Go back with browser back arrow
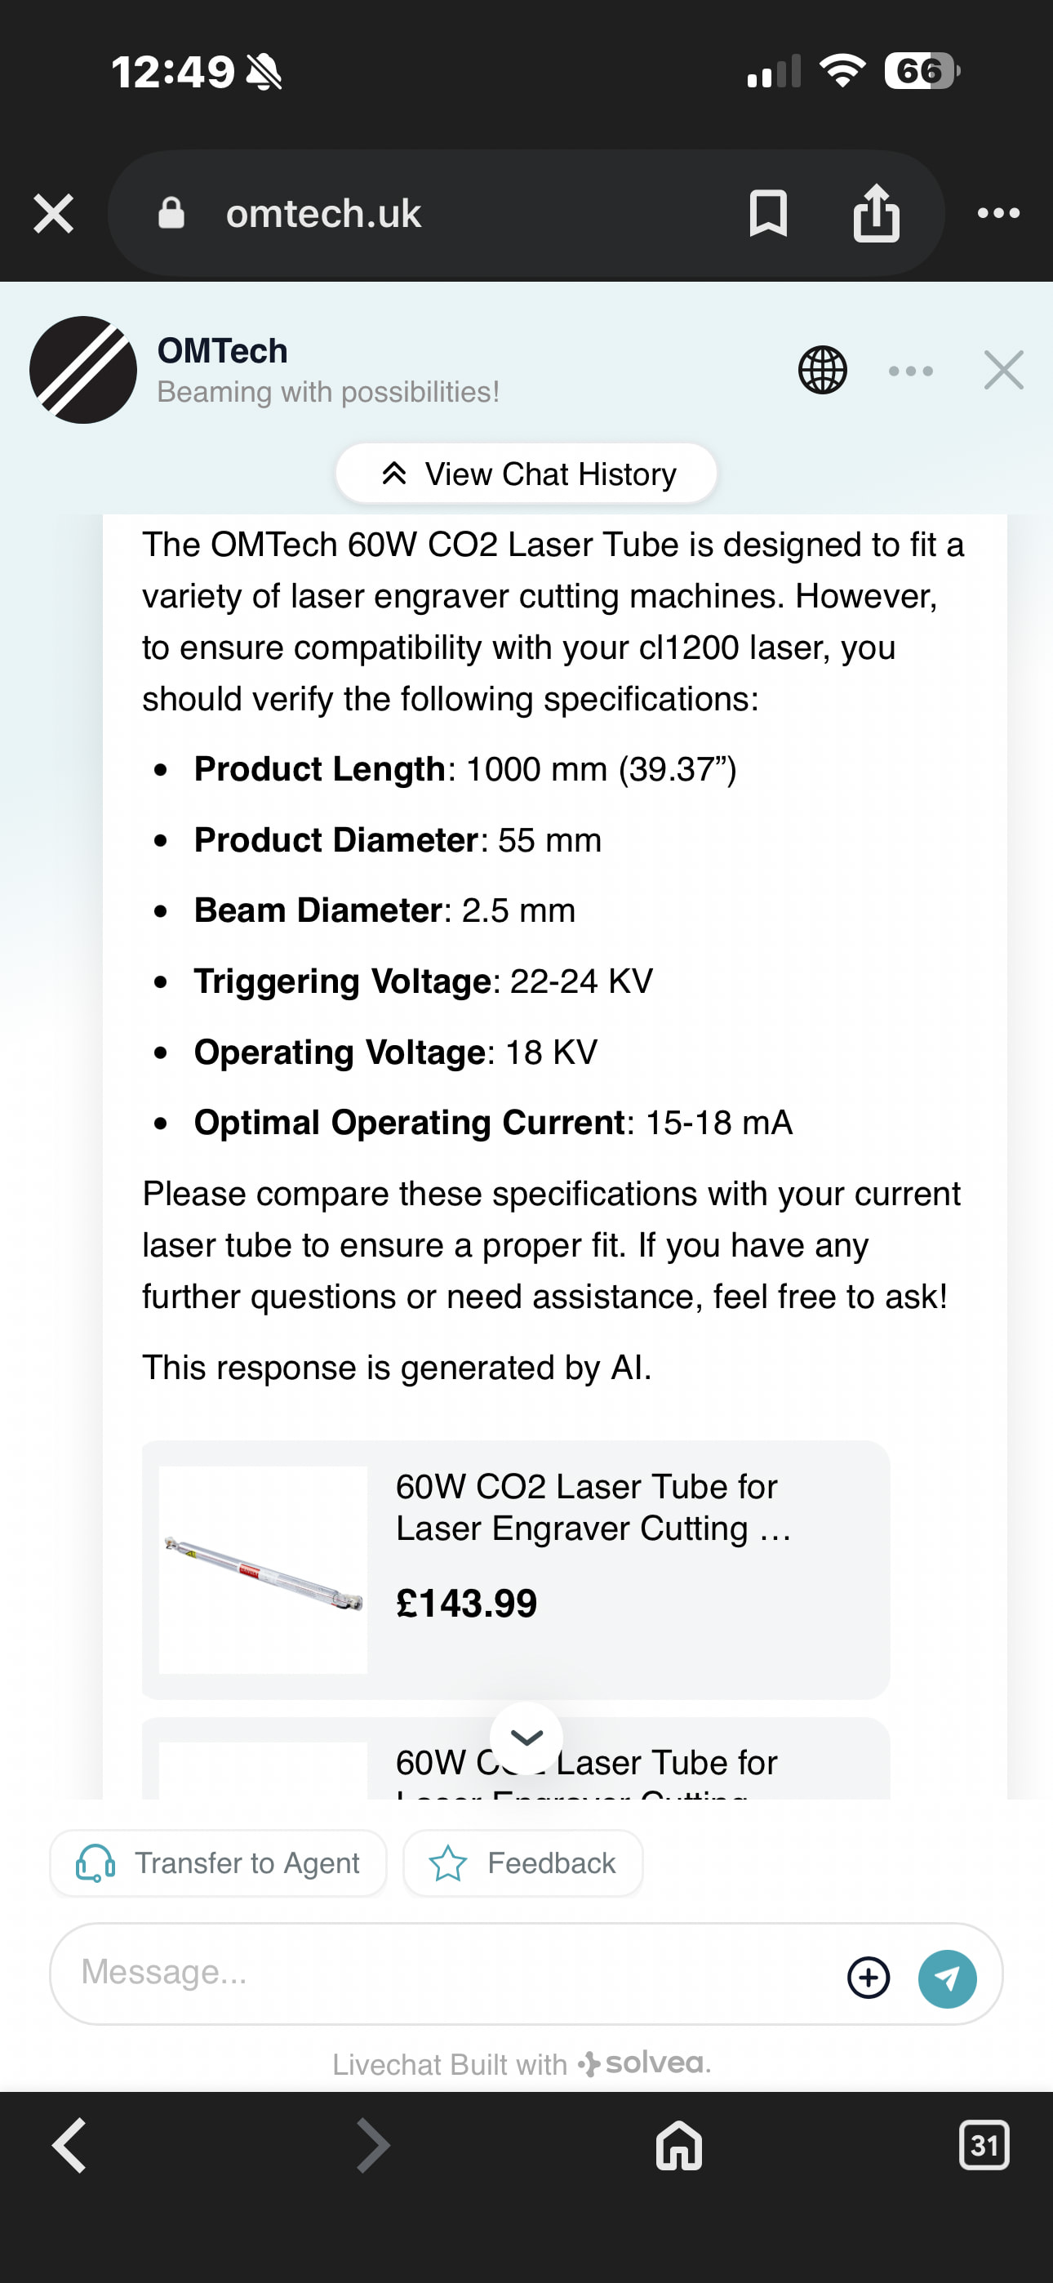Screen dimensions: 1053x2283 pos(69,2146)
